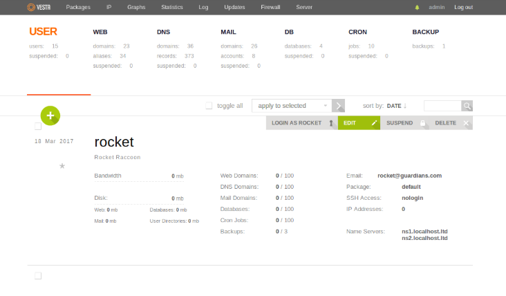Open Packages in the top menu
The height and width of the screenshot is (296, 506).
click(78, 7)
